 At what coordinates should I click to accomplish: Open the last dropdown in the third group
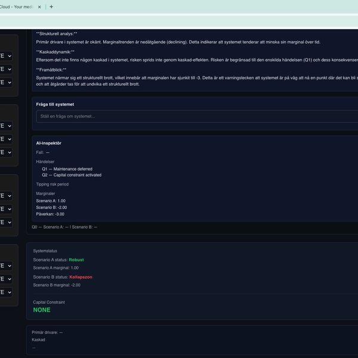coord(5,222)
